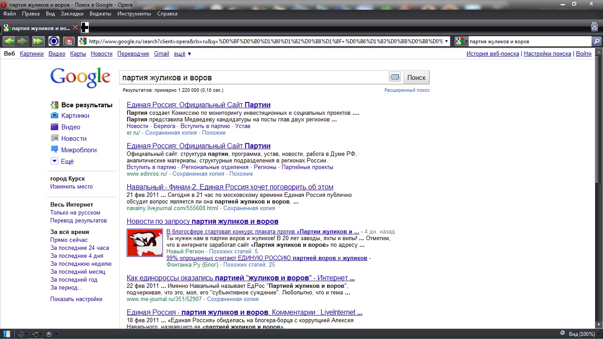
Task: Toggle the Opera panel button in status bar
Action: (x=7, y=334)
